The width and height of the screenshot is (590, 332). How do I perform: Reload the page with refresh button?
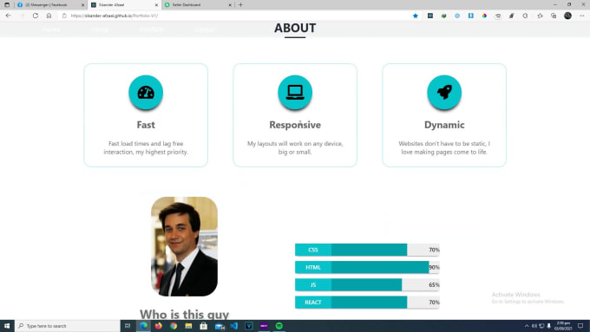pyautogui.click(x=36, y=16)
